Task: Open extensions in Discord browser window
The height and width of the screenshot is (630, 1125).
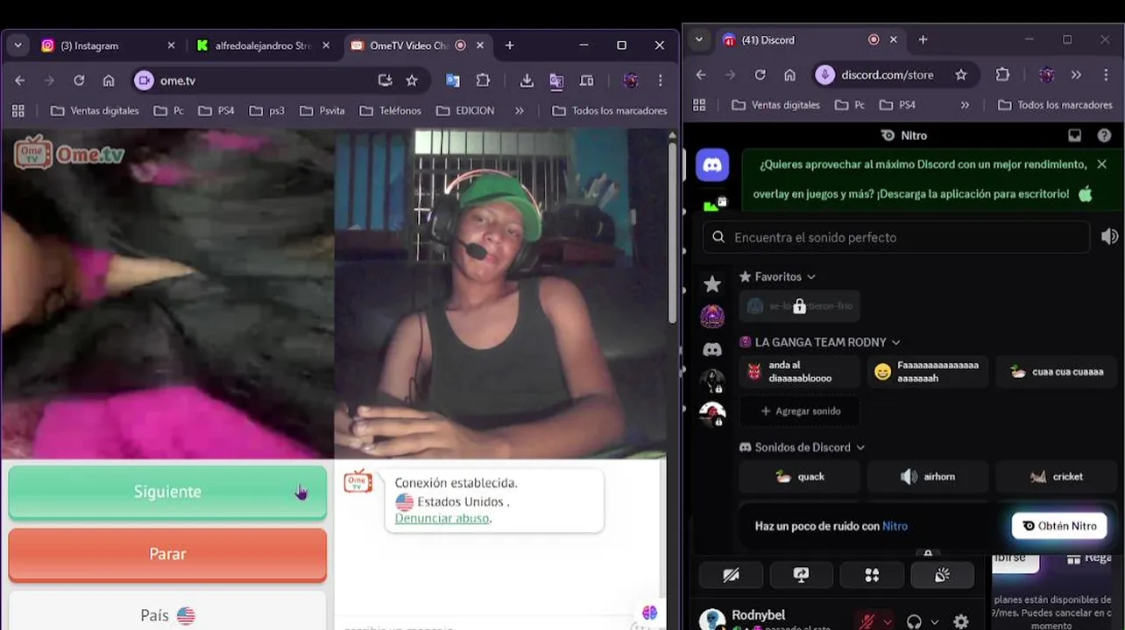Action: pyautogui.click(x=1003, y=75)
